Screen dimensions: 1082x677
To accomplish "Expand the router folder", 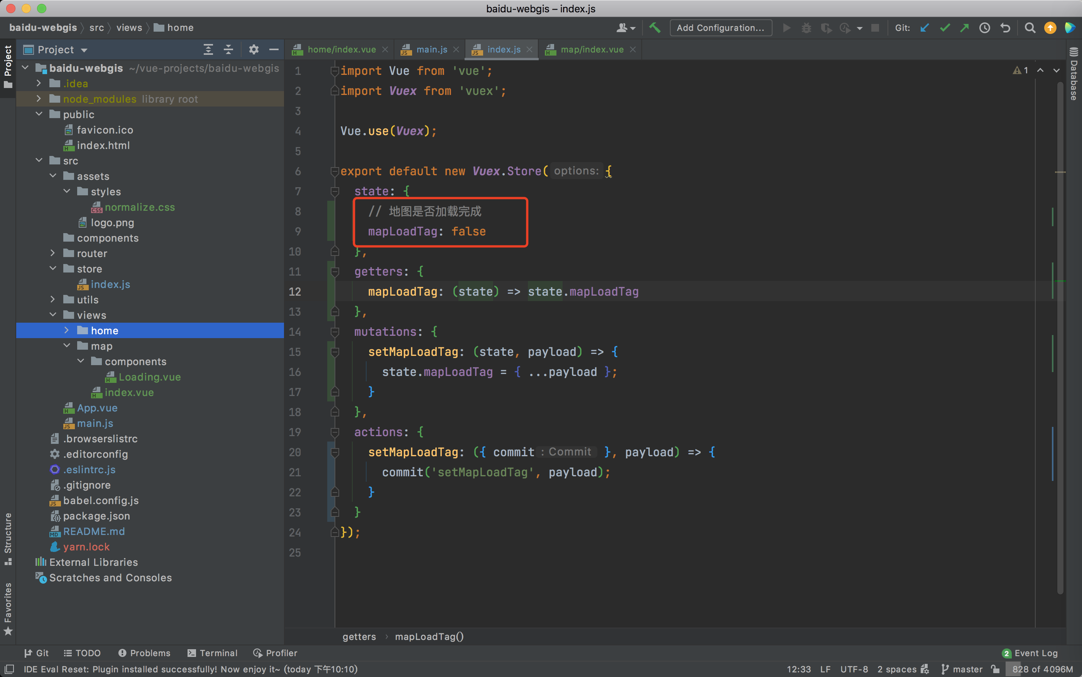I will coord(53,253).
